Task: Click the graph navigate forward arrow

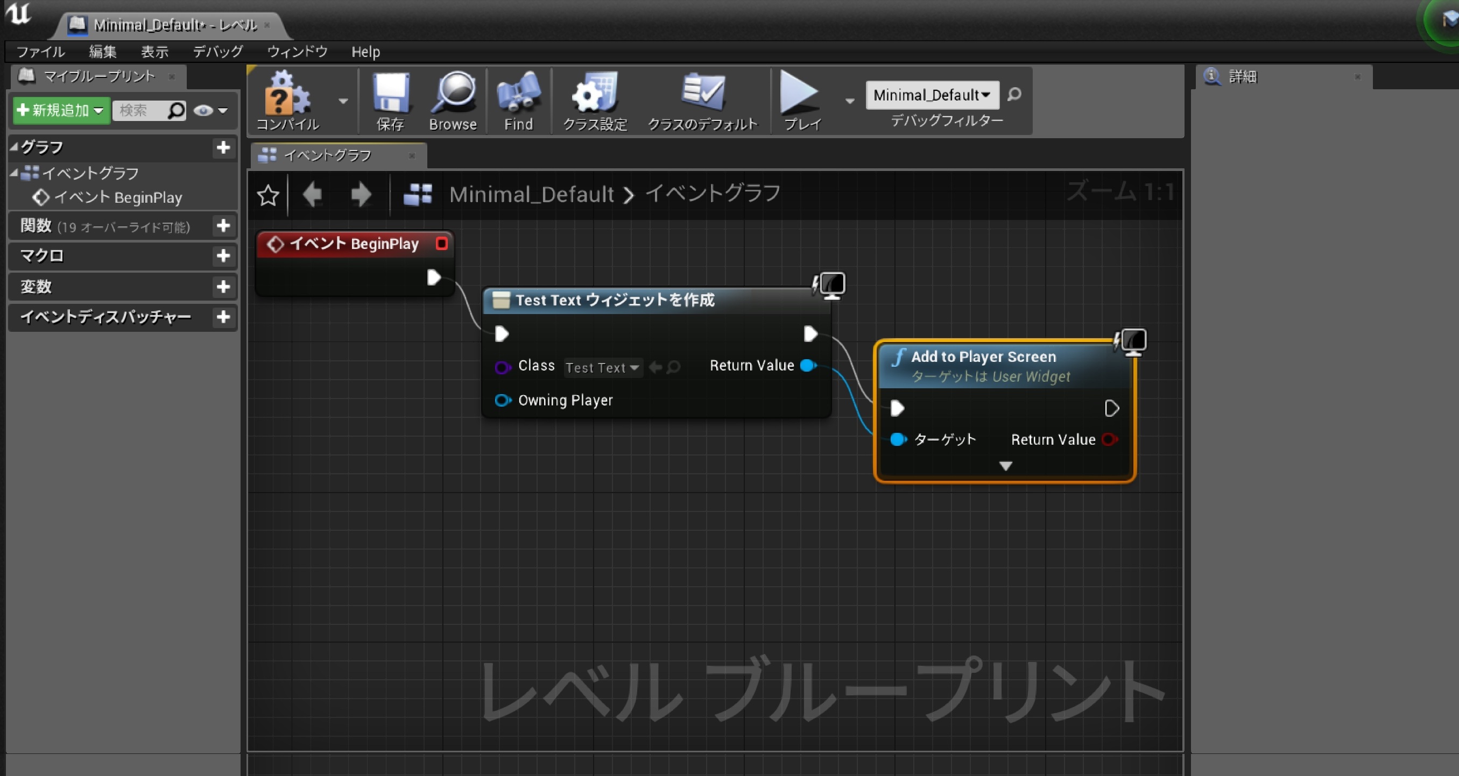Action: pos(361,195)
